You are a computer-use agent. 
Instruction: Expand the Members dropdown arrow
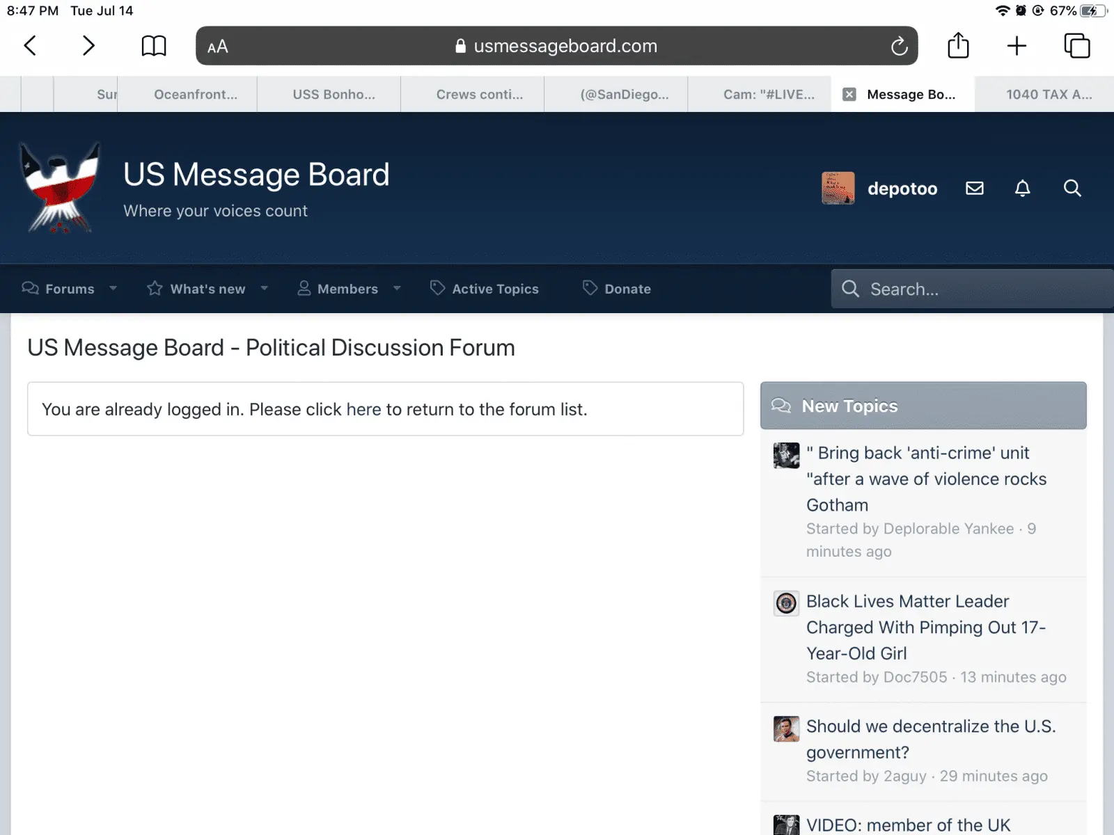point(397,288)
